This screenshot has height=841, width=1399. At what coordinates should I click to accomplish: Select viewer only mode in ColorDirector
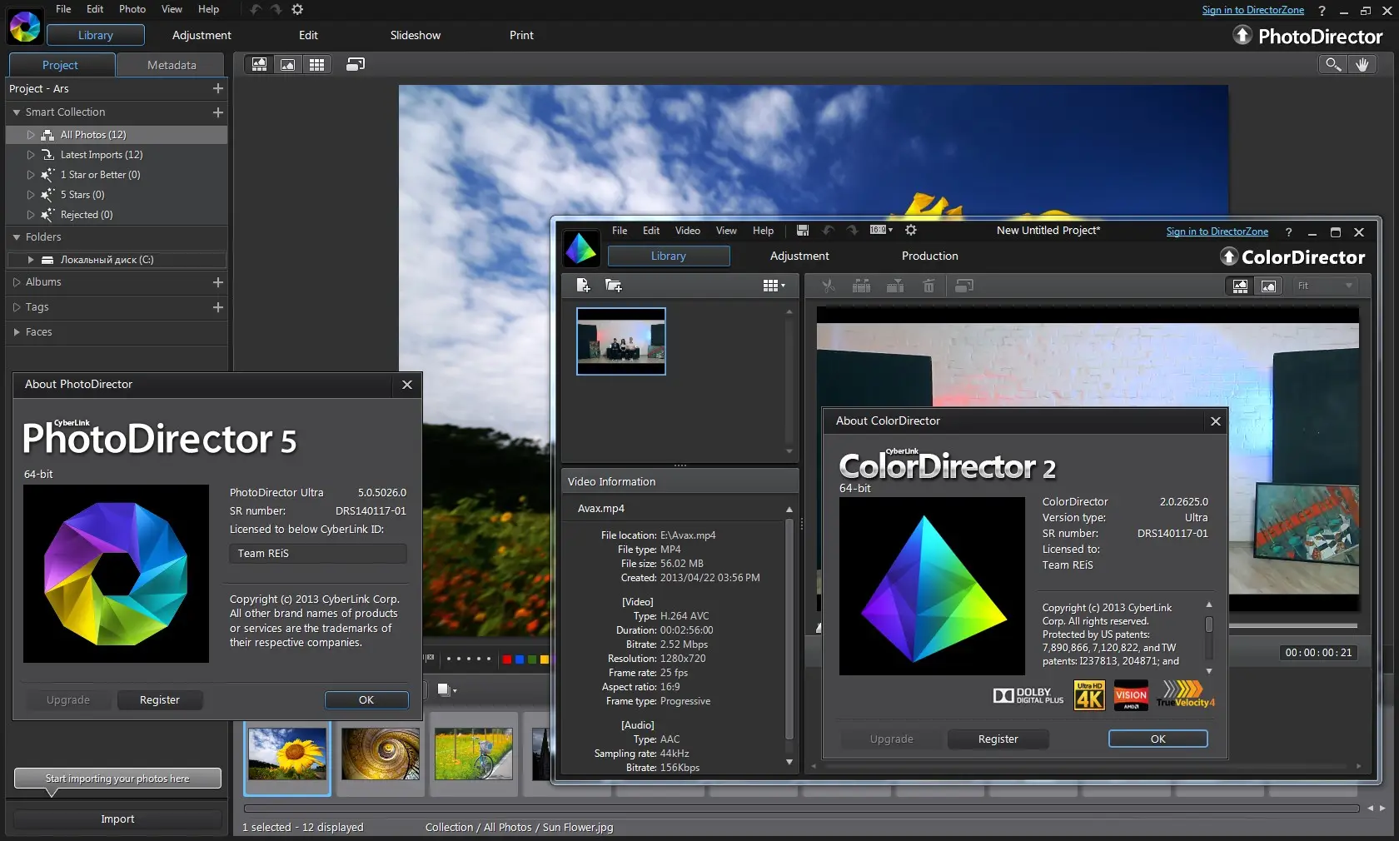tap(1268, 286)
